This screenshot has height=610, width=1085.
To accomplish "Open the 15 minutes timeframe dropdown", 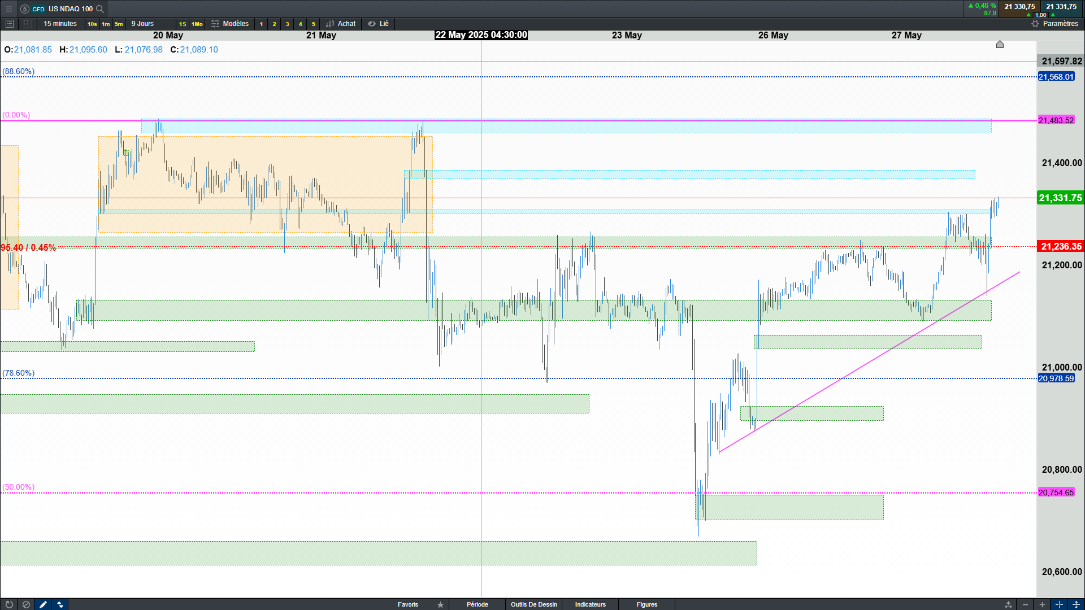I will 60,24.
